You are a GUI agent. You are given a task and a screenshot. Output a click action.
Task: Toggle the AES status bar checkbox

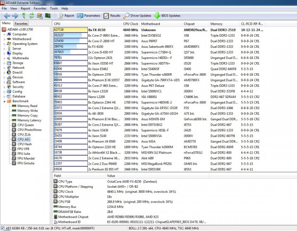tap(2, 228)
